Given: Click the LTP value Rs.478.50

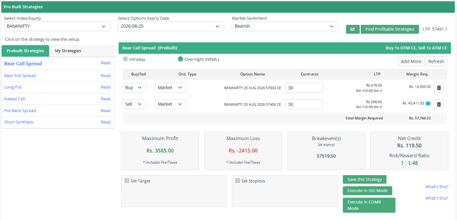Looking at the screenshot, I should click(374, 85).
